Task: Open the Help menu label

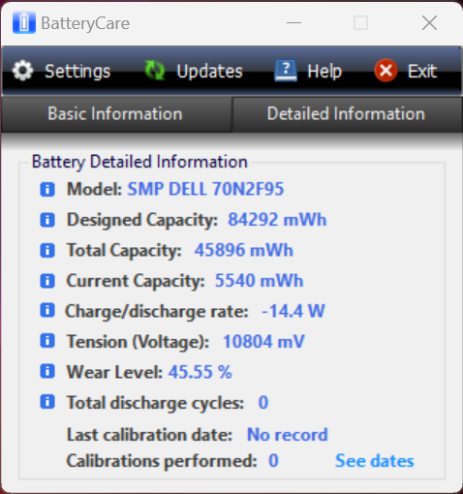Action: point(324,71)
